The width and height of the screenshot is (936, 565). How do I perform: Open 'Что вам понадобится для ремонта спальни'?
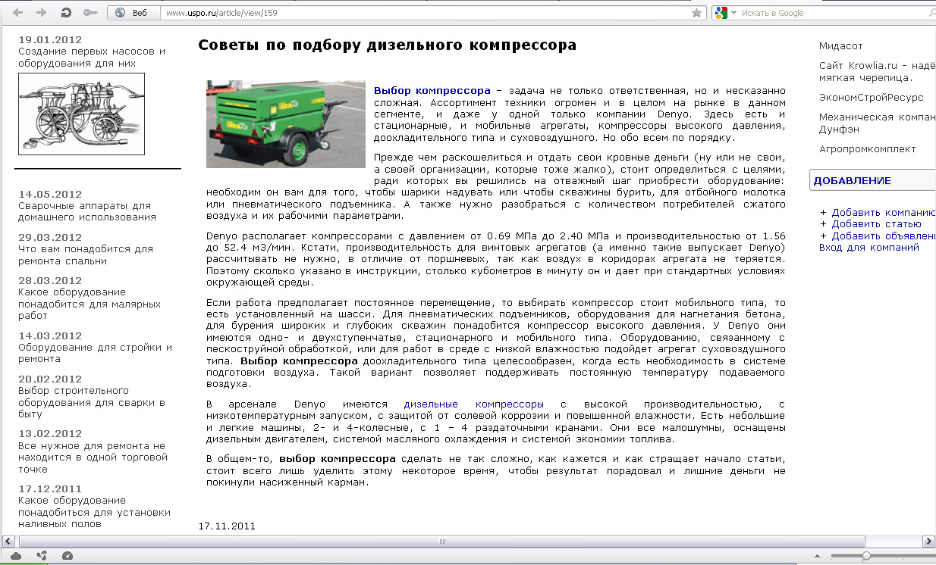click(x=86, y=254)
